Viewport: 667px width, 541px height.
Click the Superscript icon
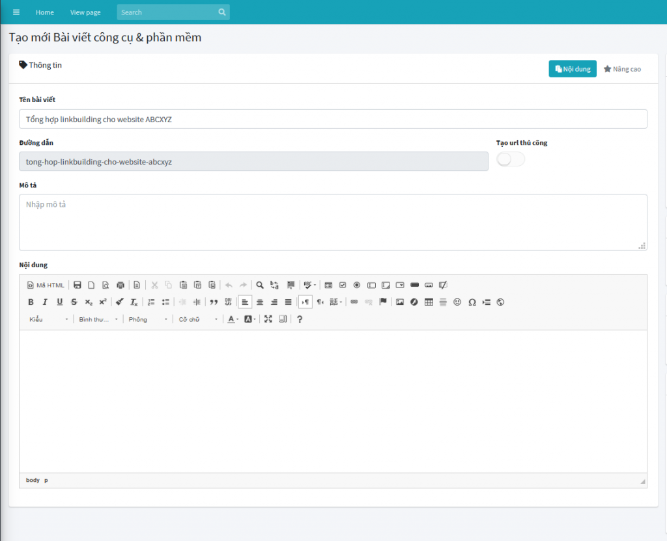[103, 302]
